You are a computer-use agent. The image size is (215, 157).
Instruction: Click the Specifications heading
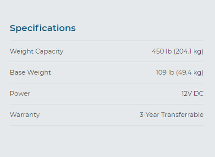click(43, 28)
